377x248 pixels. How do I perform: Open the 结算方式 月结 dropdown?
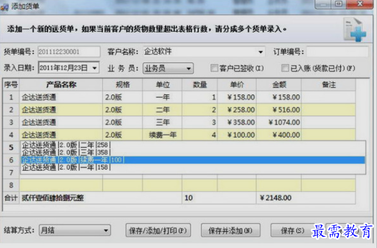(x=106, y=230)
